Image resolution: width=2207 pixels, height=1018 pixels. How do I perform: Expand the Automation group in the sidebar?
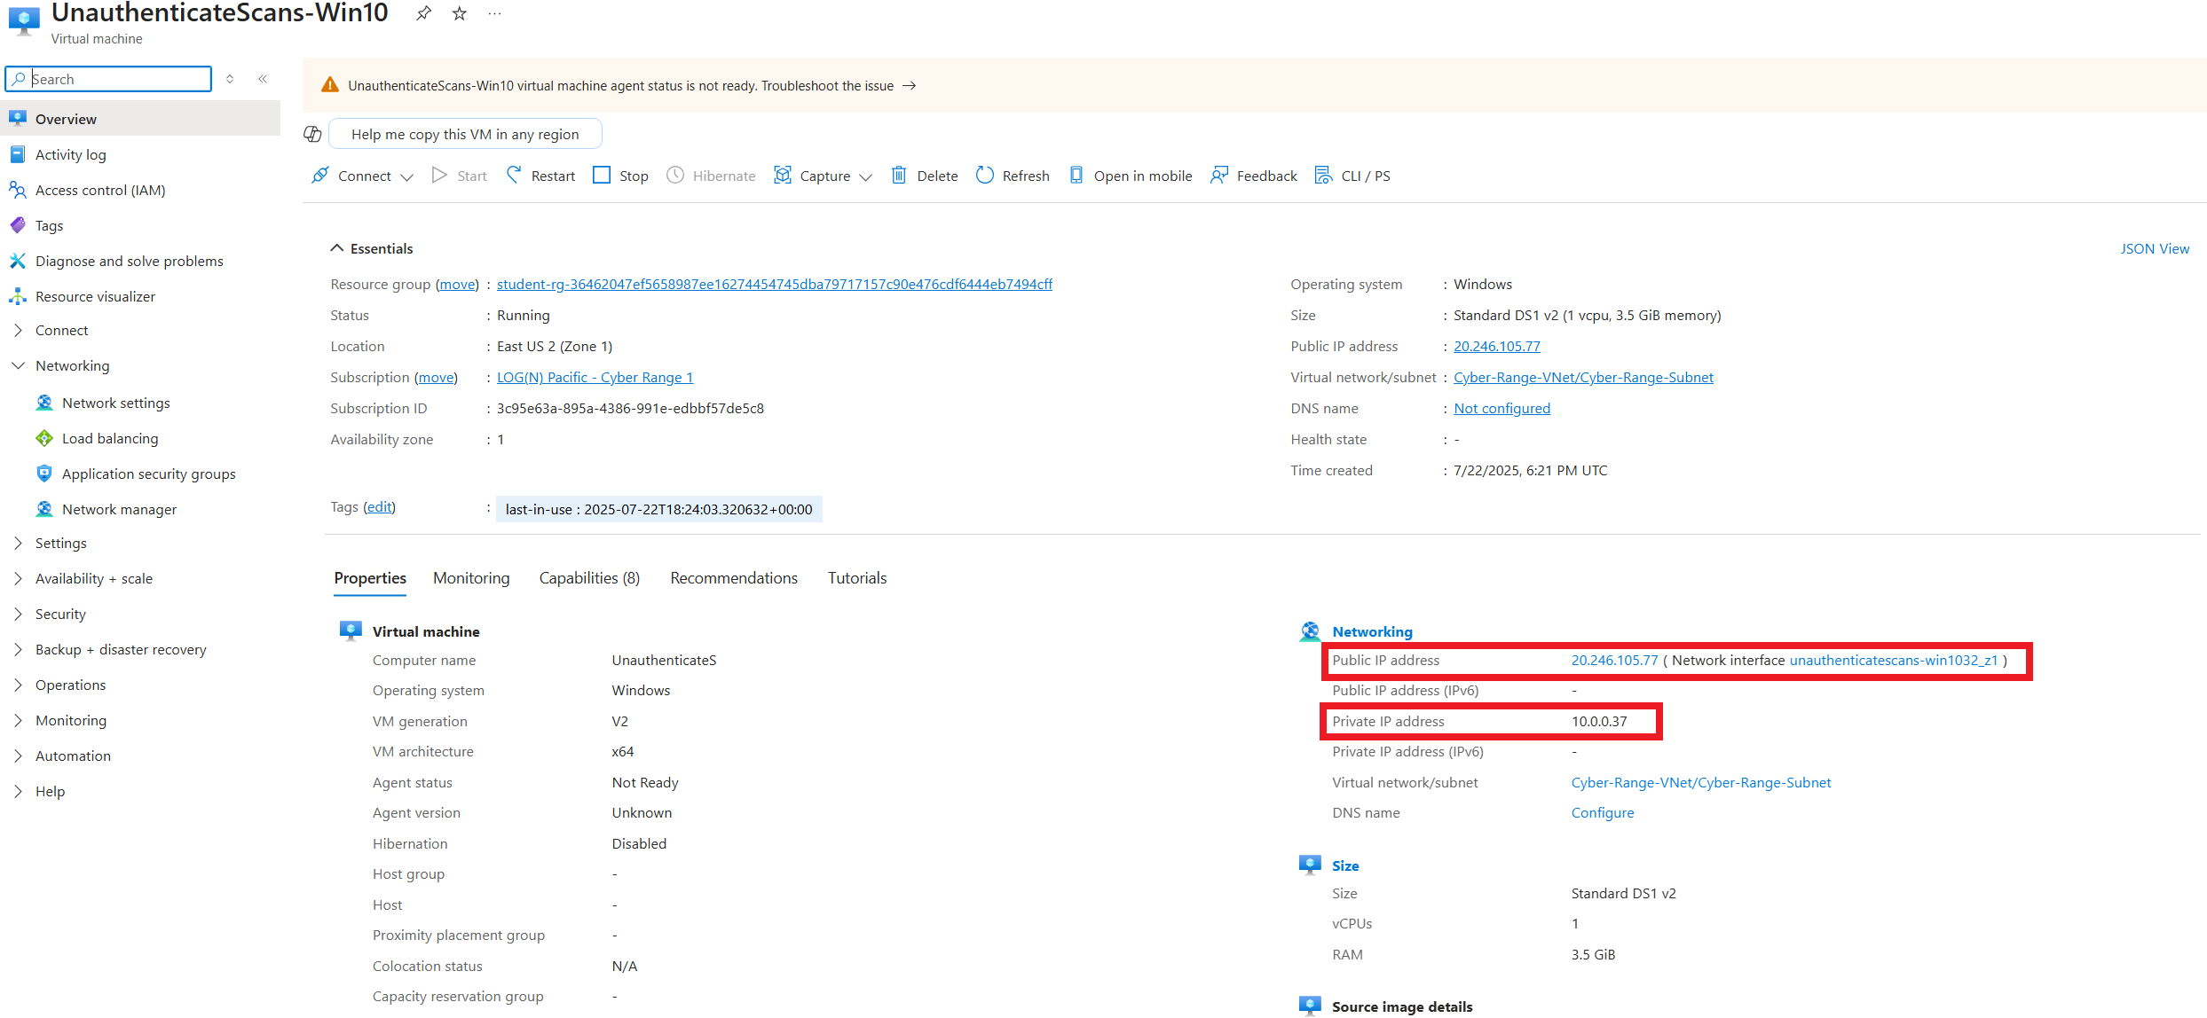(18, 756)
